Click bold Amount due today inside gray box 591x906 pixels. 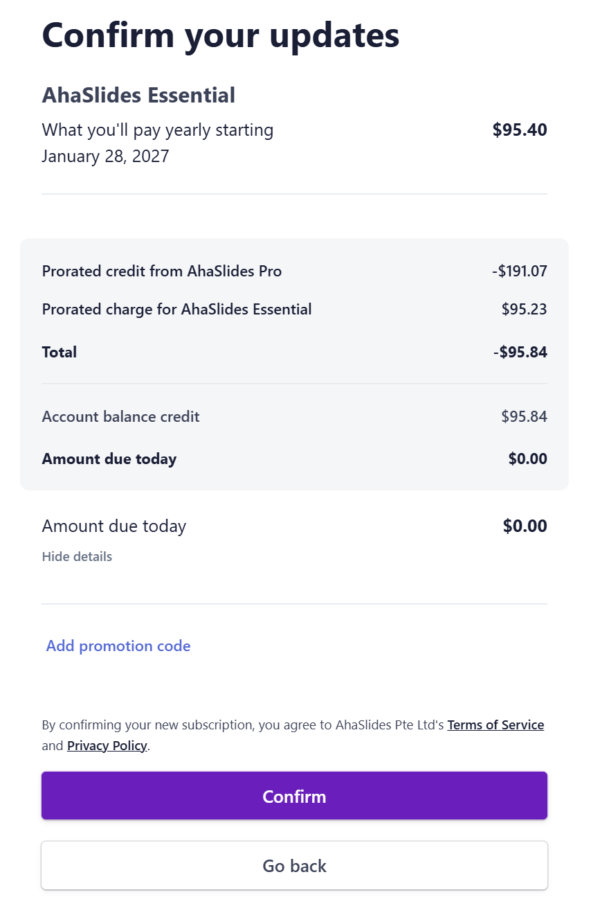pos(109,459)
